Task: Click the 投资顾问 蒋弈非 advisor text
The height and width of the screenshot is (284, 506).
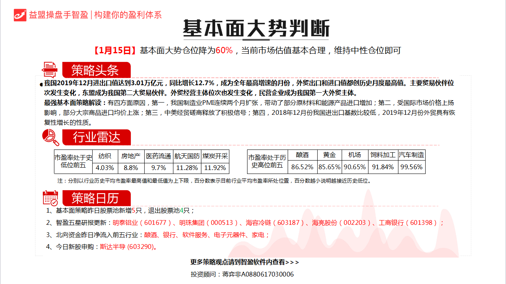Action: tap(242, 274)
